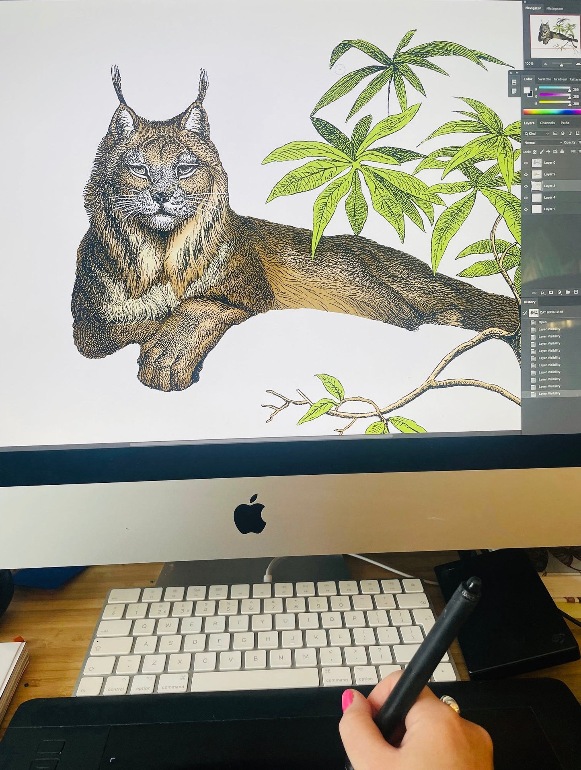The width and height of the screenshot is (581, 770).
Task: Select the Layer 2 thumbnail
Action: (x=536, y=174)
